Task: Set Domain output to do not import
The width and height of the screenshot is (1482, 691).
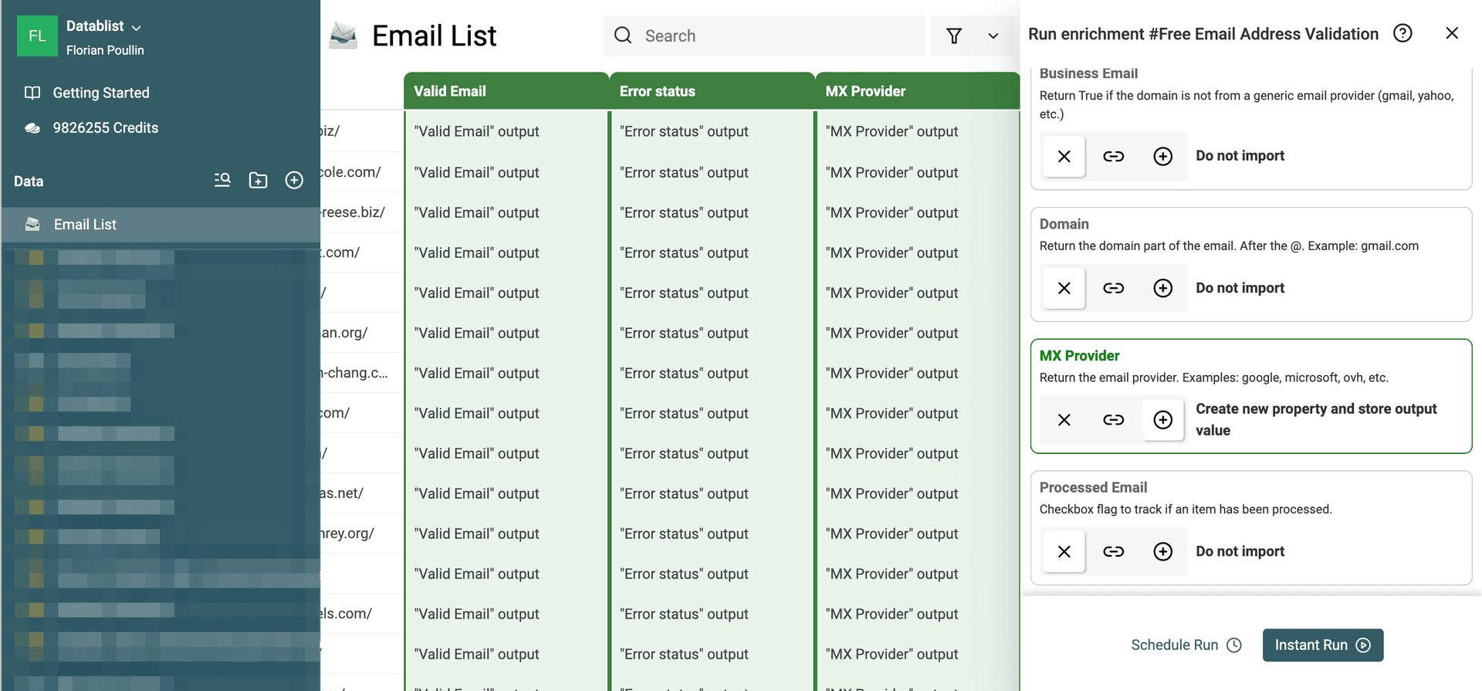Action: (x=1064, y=288)
